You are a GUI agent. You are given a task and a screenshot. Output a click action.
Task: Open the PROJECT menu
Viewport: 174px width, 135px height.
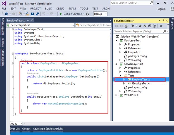coord(35,9)
